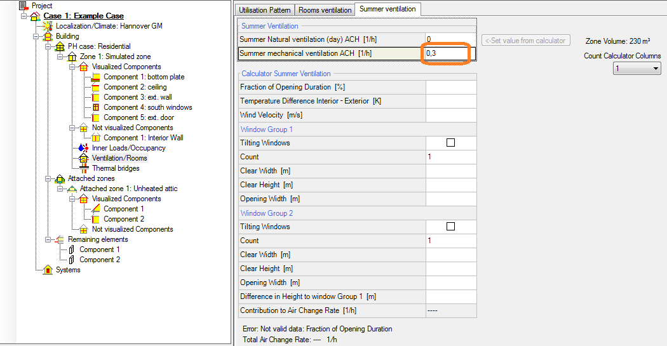Click ext. wall component icon
The height and width of the screenshot is (346, 667).
96,97
